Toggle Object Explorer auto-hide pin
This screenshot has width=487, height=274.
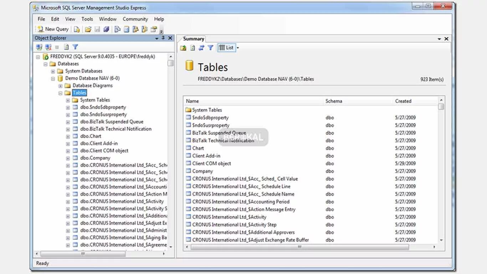click(x=163, y=38)
